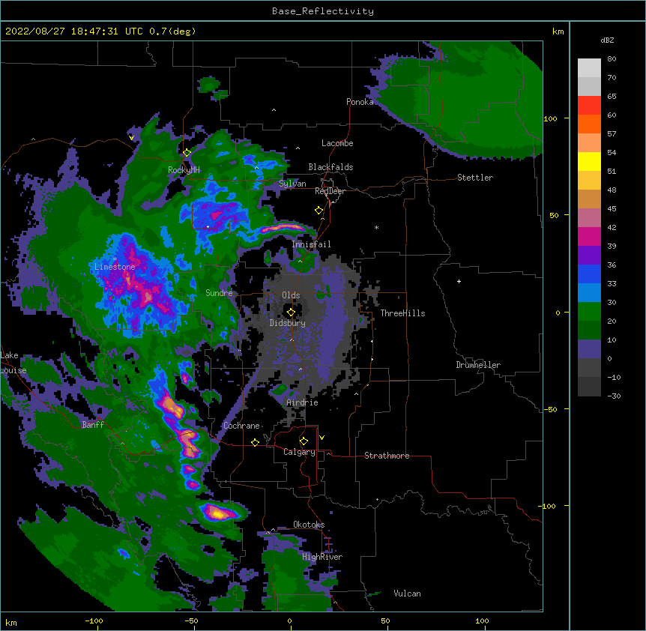Click the yellow V marker east of Calgary
The image size is (646, 631).
point(322,438)
